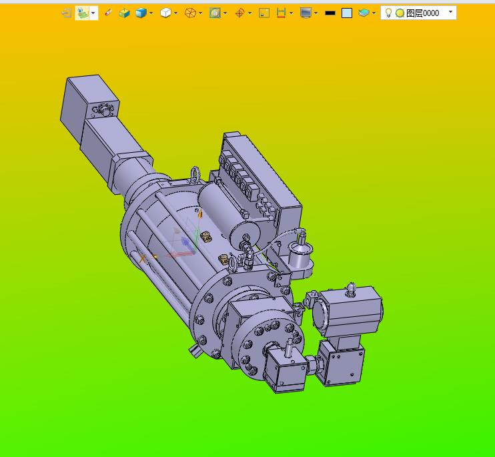Open the white cube dropdown arrow
The height and width of the screenshot is (457, 495).
pos(176,13)
